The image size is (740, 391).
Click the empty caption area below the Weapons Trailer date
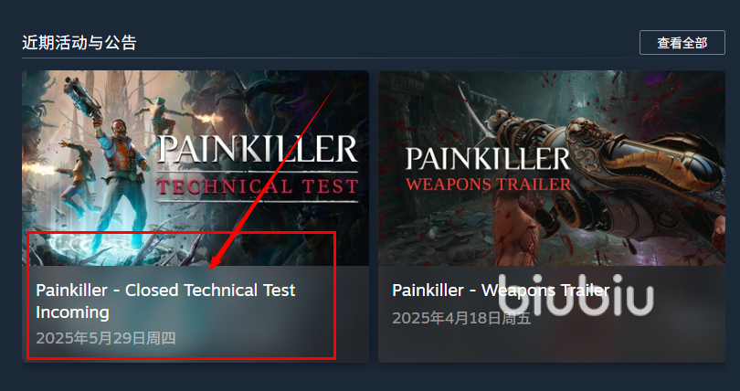[x=552, y=344]
